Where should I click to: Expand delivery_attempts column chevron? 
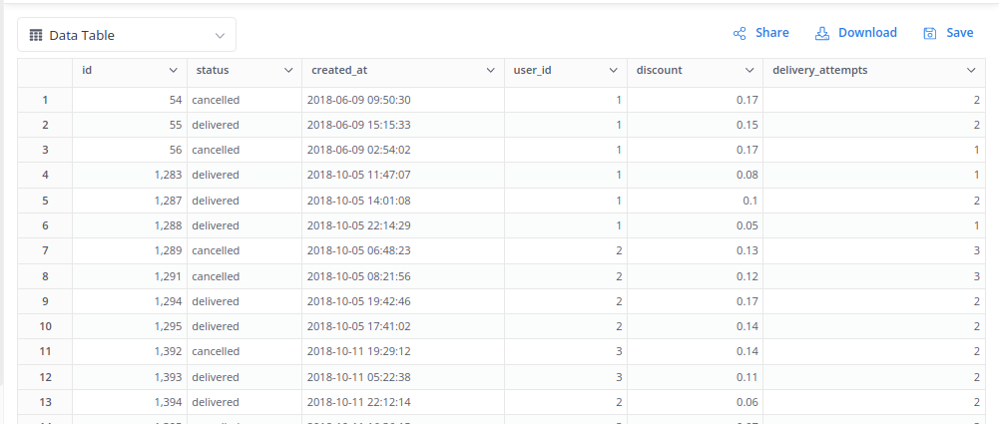pyautogui.click(x=971, y=71)
